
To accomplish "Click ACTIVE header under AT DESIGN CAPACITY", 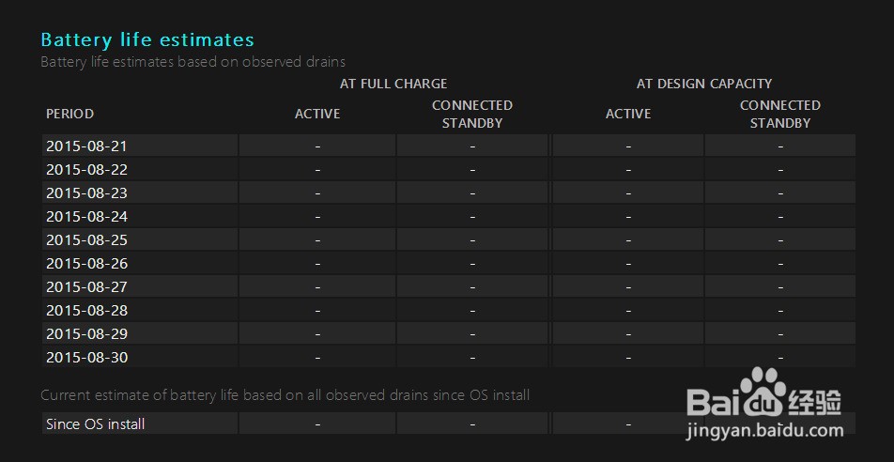I will [628, 114].
